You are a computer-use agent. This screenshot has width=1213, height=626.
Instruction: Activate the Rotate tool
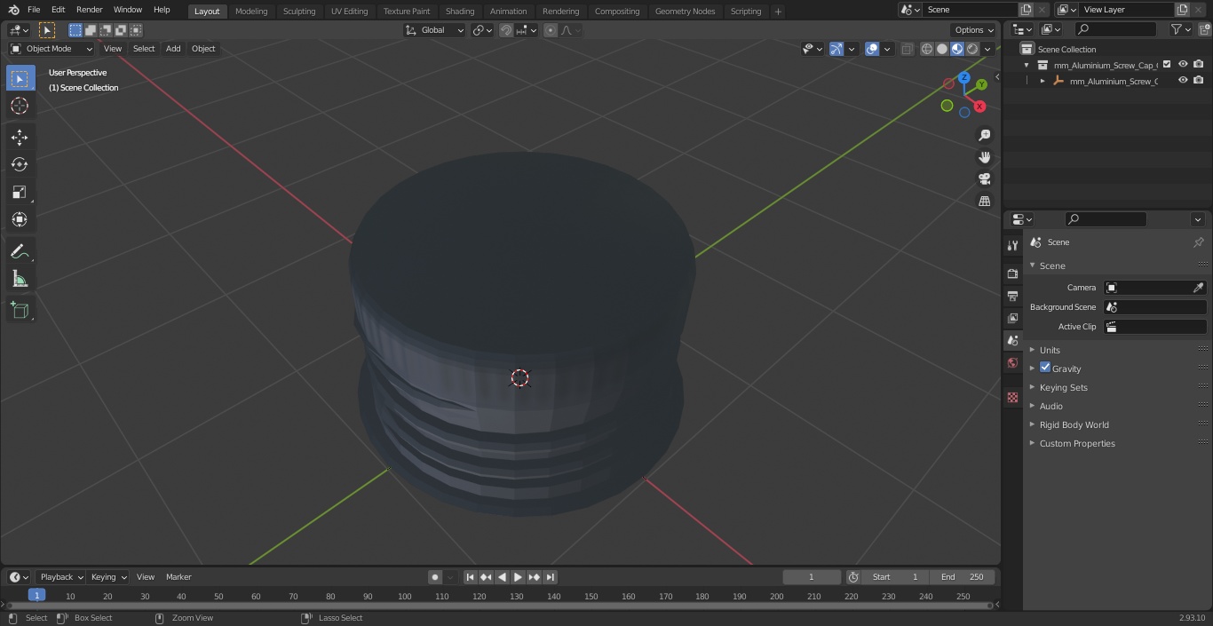(20, 164)
